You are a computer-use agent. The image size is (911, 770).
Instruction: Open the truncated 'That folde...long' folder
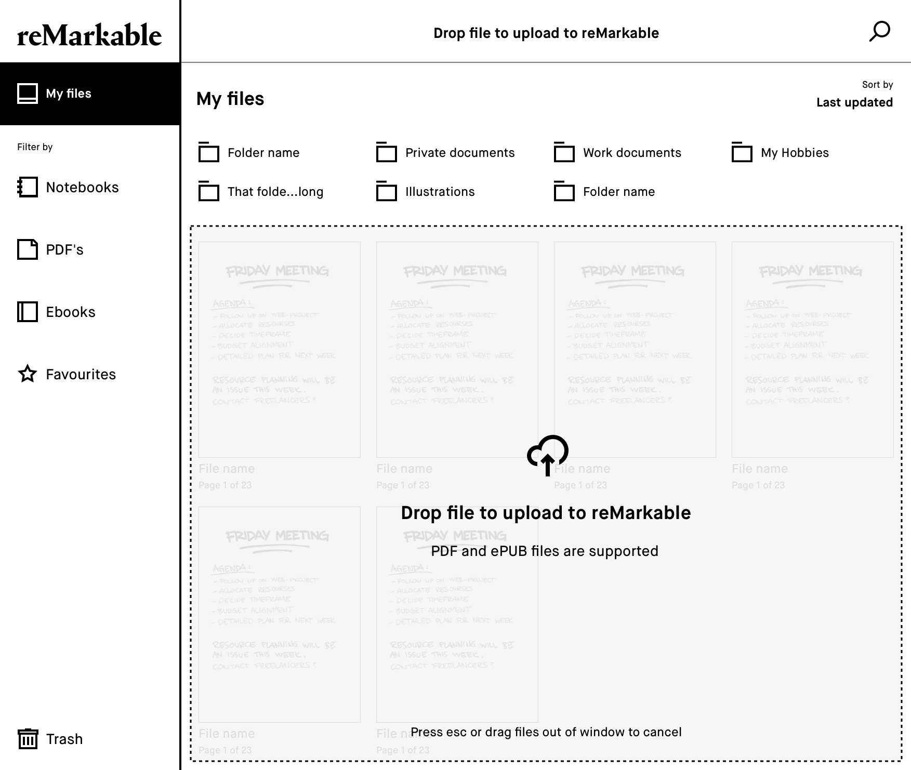click(x=275, y=192)
